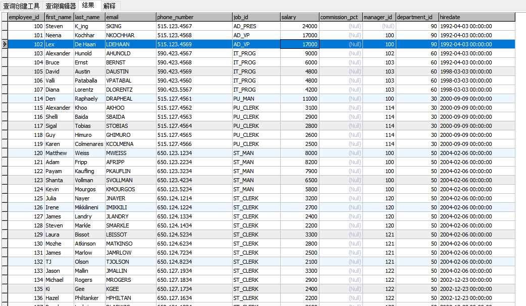This screenshot has width=526, height=306.
Task: Select last name Mikkilineni cell
Action: [89, 207]
